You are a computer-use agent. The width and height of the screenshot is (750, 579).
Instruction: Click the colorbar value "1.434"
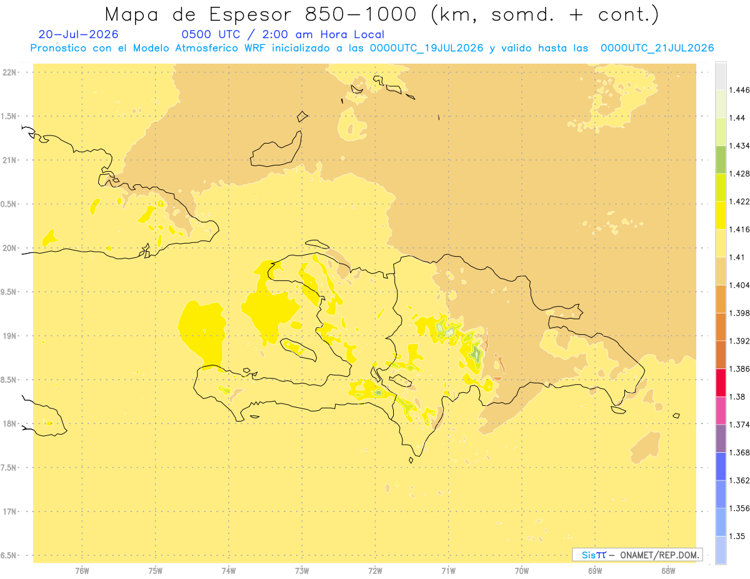[x=739, y=146]
